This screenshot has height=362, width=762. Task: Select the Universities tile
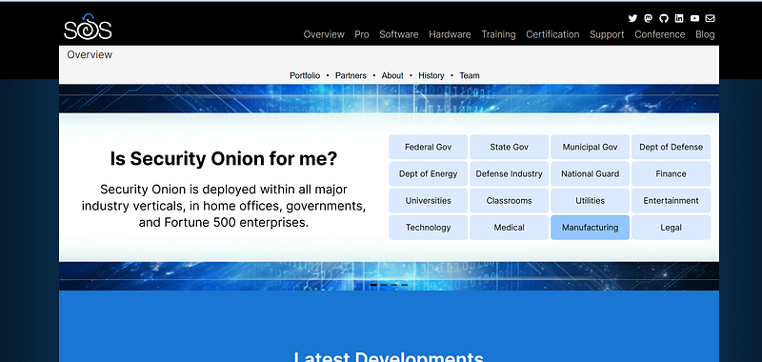click(428, 201)
